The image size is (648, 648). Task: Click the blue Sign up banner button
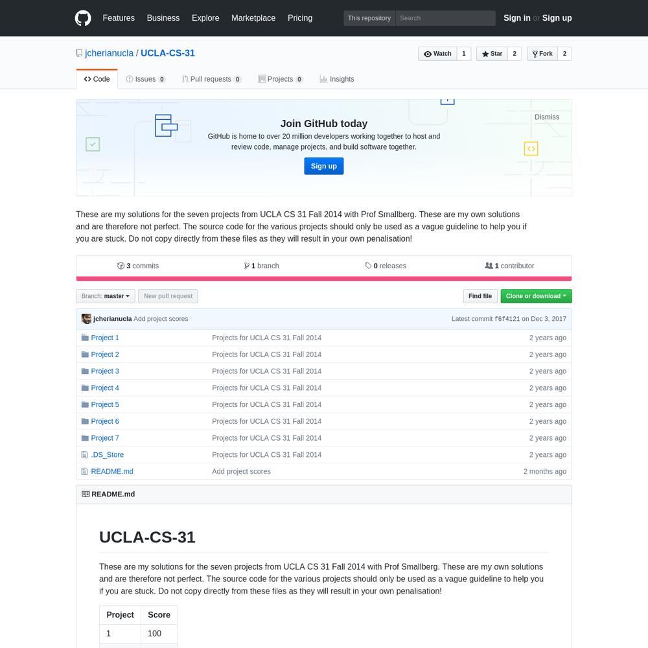pos(323,166)
